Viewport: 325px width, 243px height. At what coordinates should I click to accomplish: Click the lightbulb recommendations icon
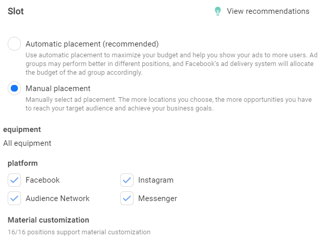coord(218,11)
